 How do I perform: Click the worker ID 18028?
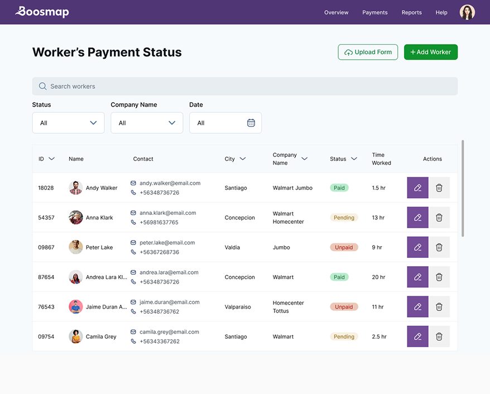click(46, 188)
